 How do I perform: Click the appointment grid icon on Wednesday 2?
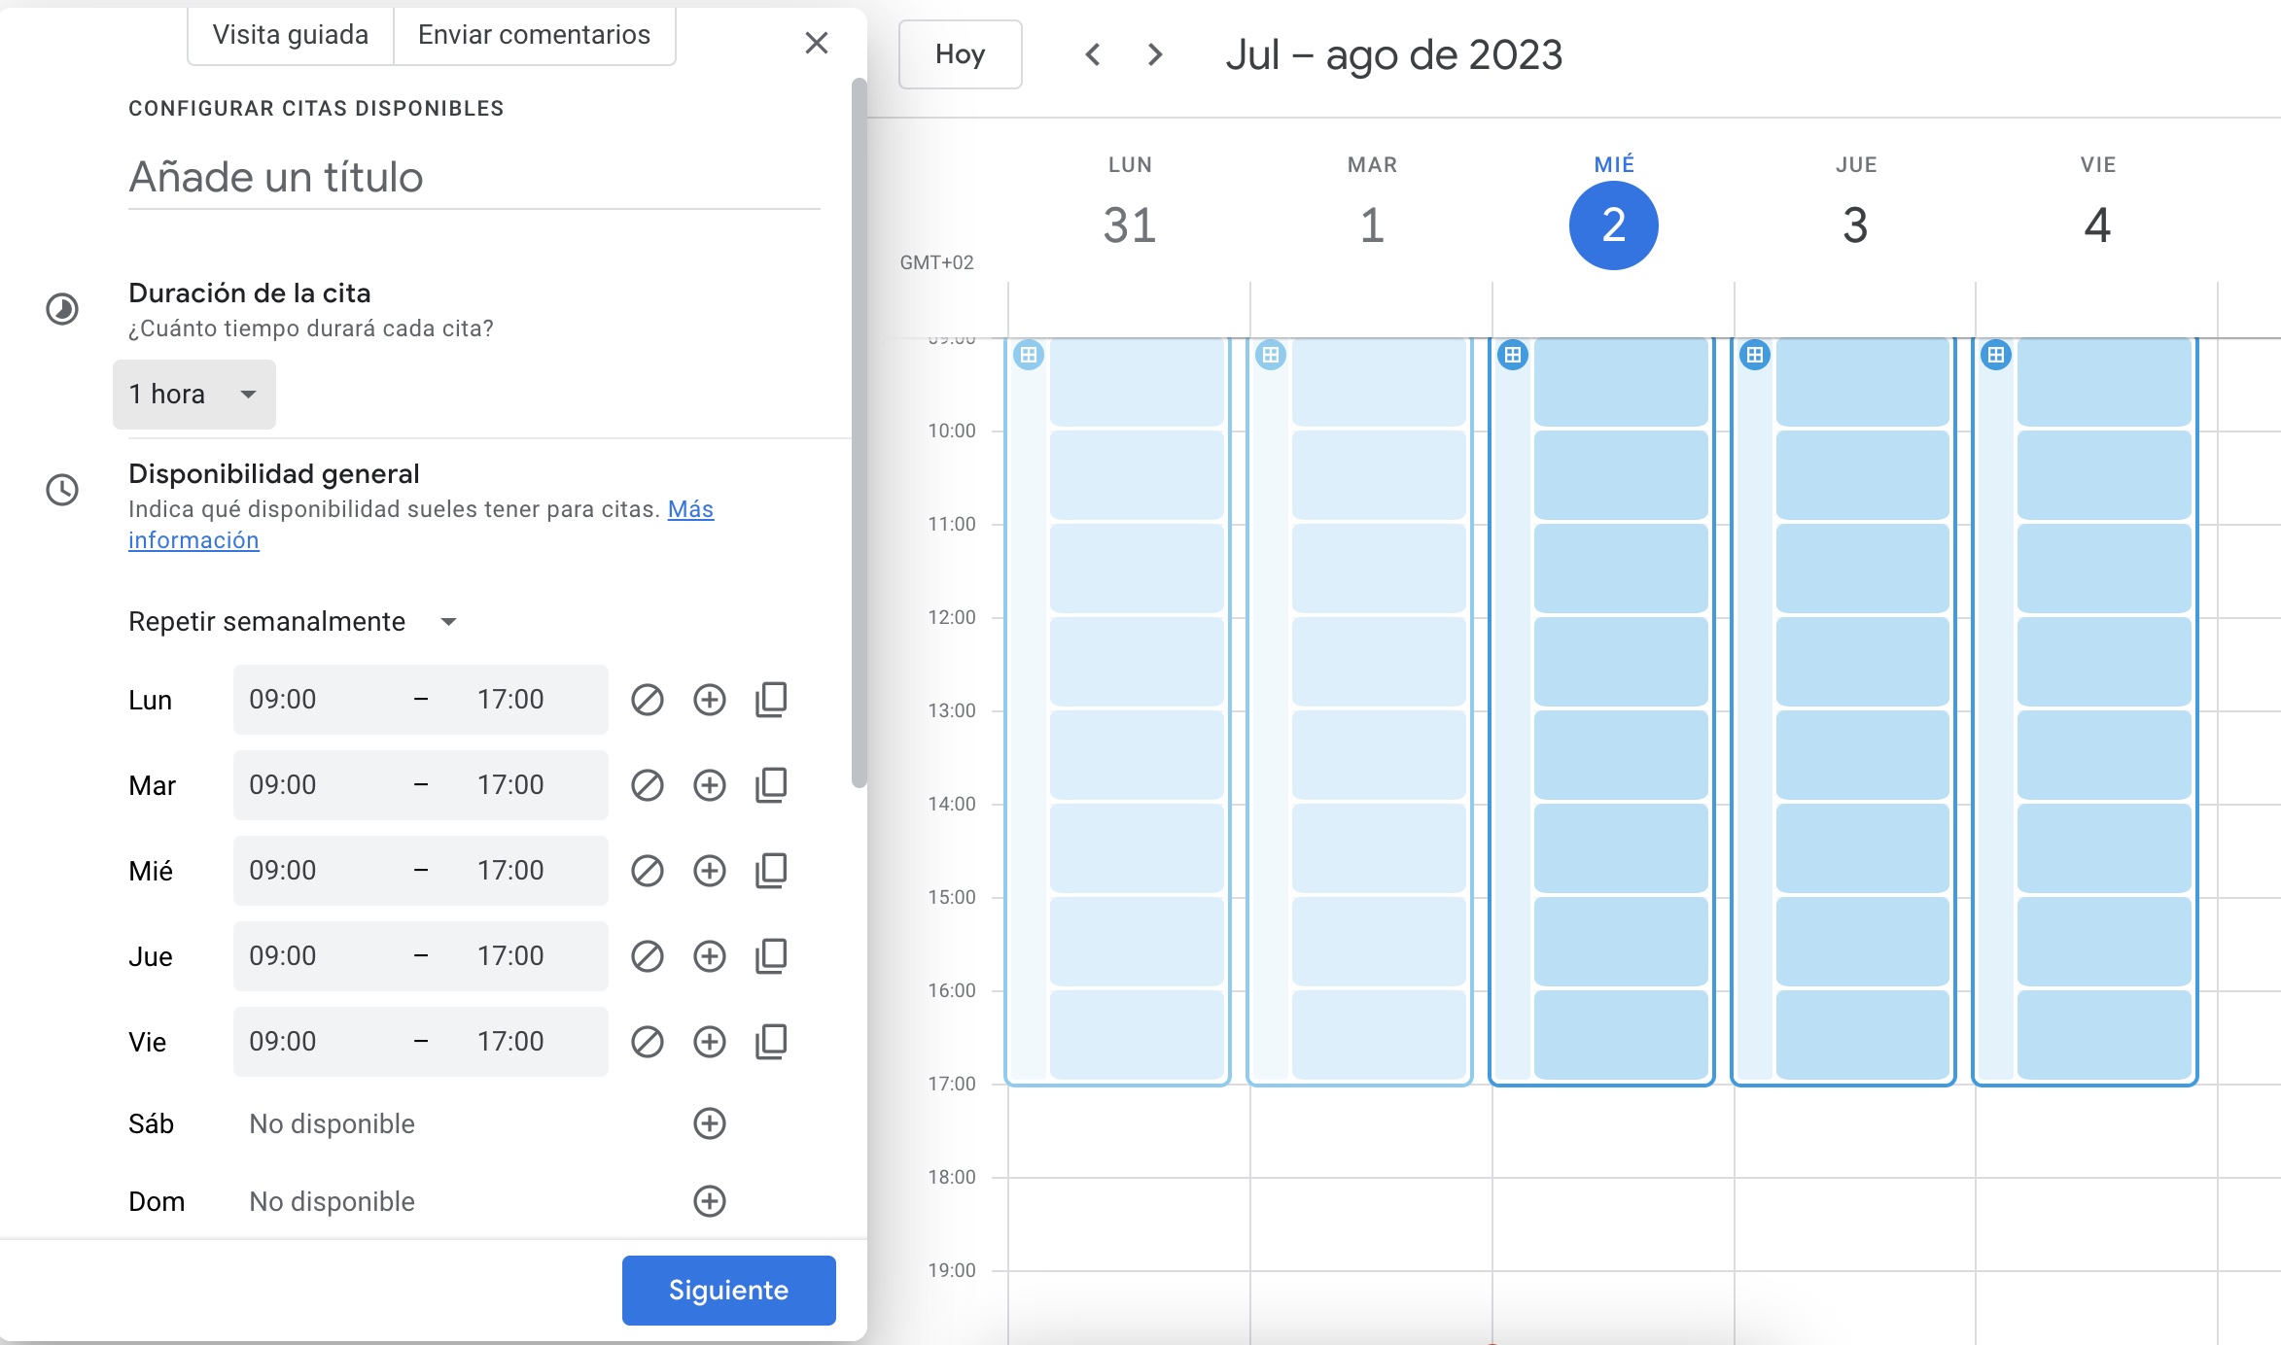1512,355
